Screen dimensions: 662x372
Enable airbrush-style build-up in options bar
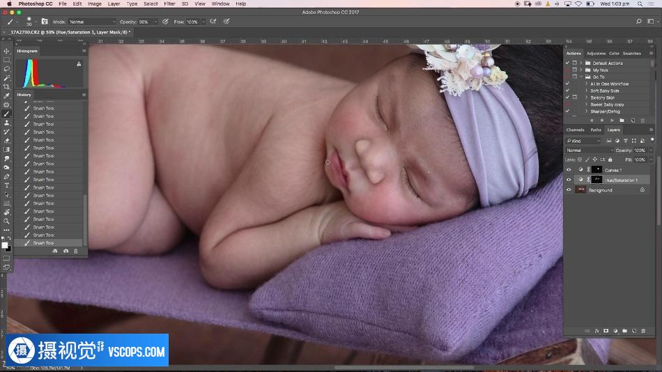(213, 22)
